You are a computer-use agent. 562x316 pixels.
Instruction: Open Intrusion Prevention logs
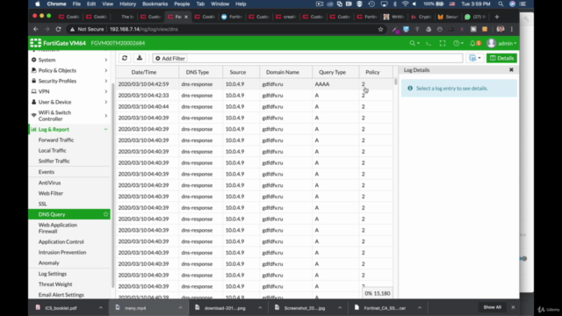coord(62,252)
